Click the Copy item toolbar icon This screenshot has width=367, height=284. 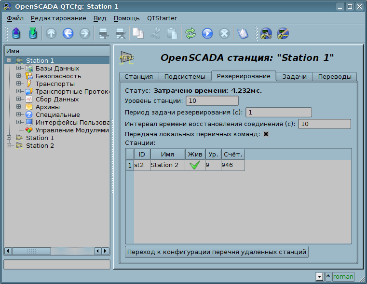(x=138, y=33)
